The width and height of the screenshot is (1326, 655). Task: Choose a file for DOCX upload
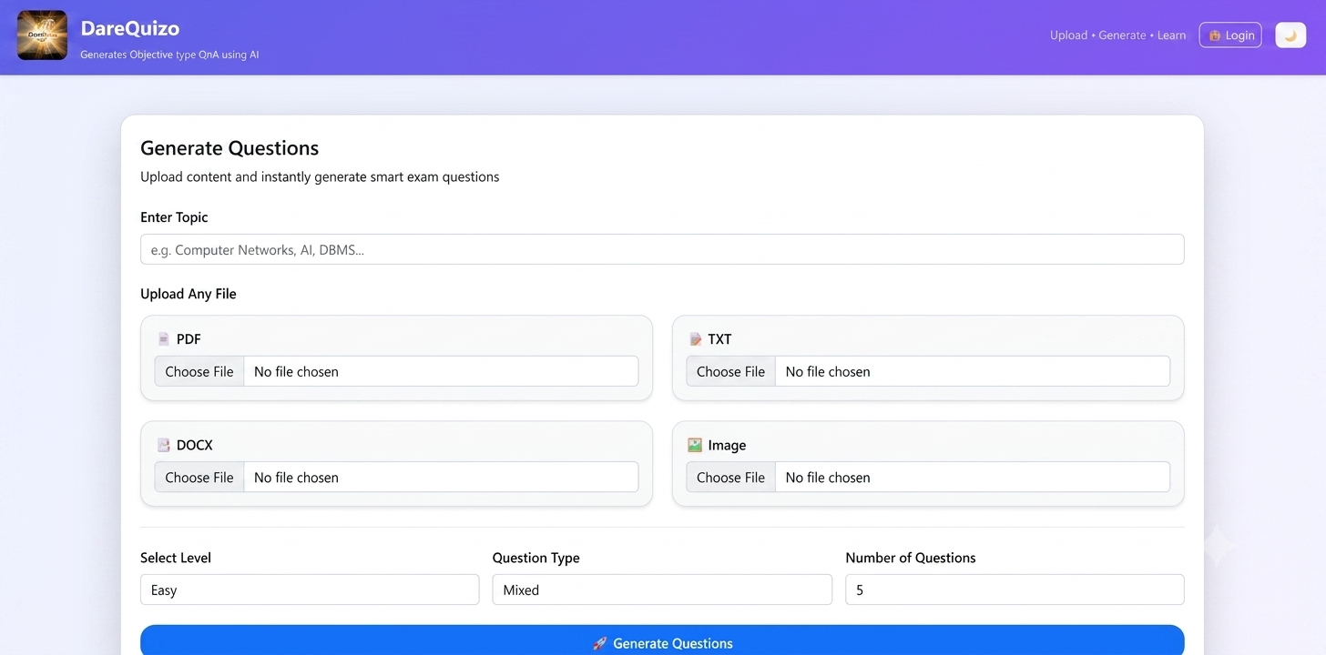tap(199, 477)
